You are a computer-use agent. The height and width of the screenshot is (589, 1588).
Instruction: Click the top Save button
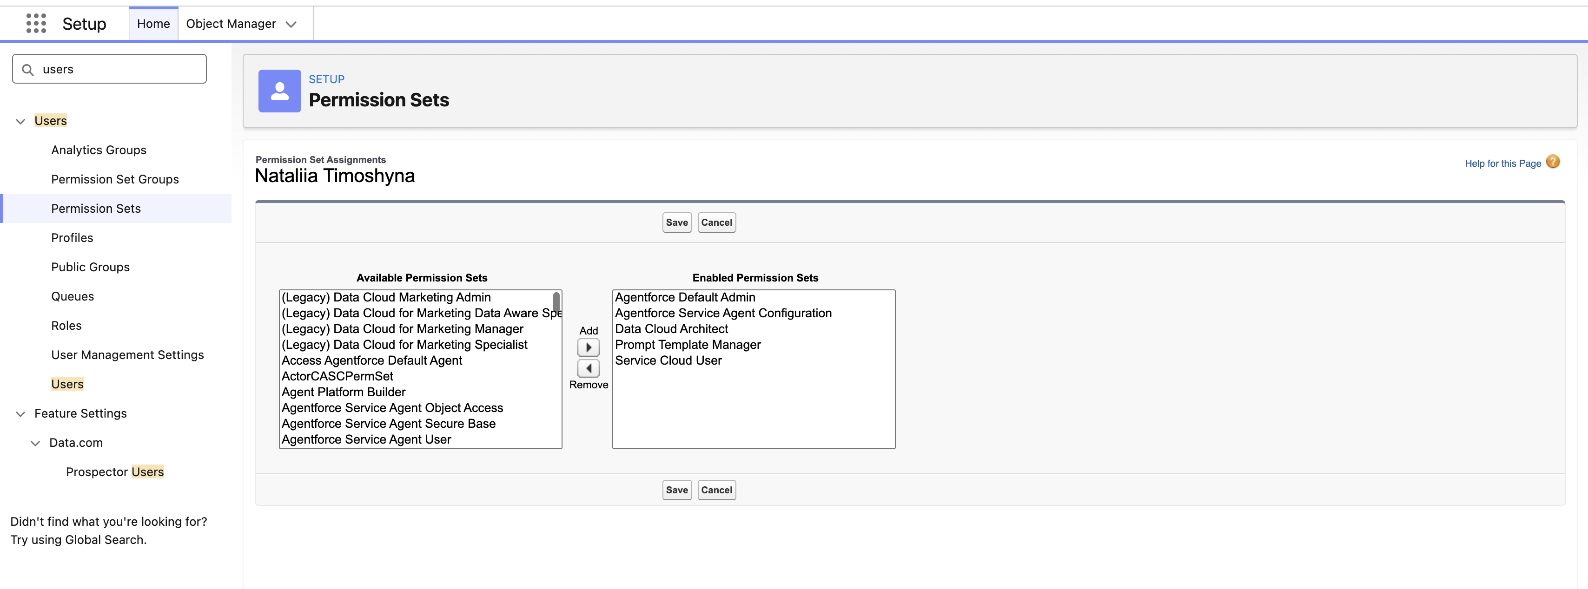click(677, 223)
